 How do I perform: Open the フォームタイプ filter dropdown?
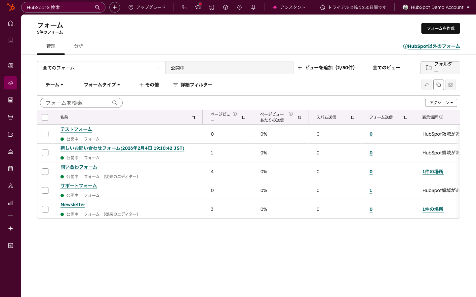(101, 85)
